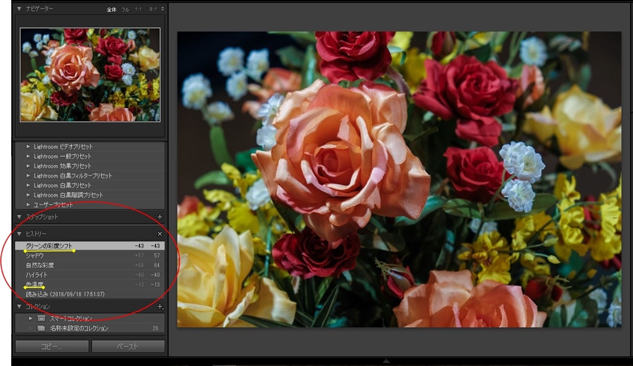The image size is (633, 366).
Task: Set navigator zoom to フル (Fill)
Action: coord(125,9)
